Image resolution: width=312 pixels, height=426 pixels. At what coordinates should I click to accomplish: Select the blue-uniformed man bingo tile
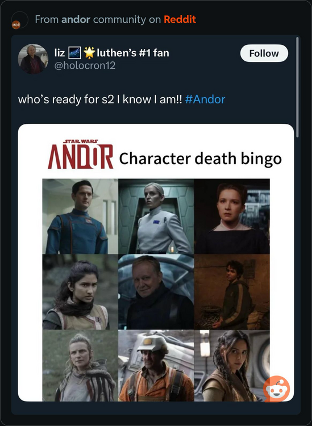(x=80, y=216)
